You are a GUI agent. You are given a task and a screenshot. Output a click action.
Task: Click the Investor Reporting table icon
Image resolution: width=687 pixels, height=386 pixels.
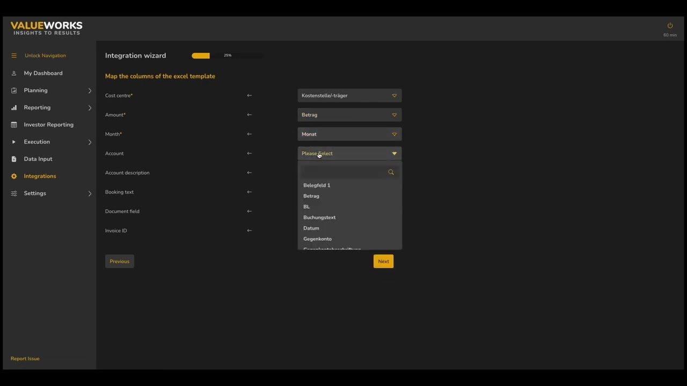(x=14, y=125)
